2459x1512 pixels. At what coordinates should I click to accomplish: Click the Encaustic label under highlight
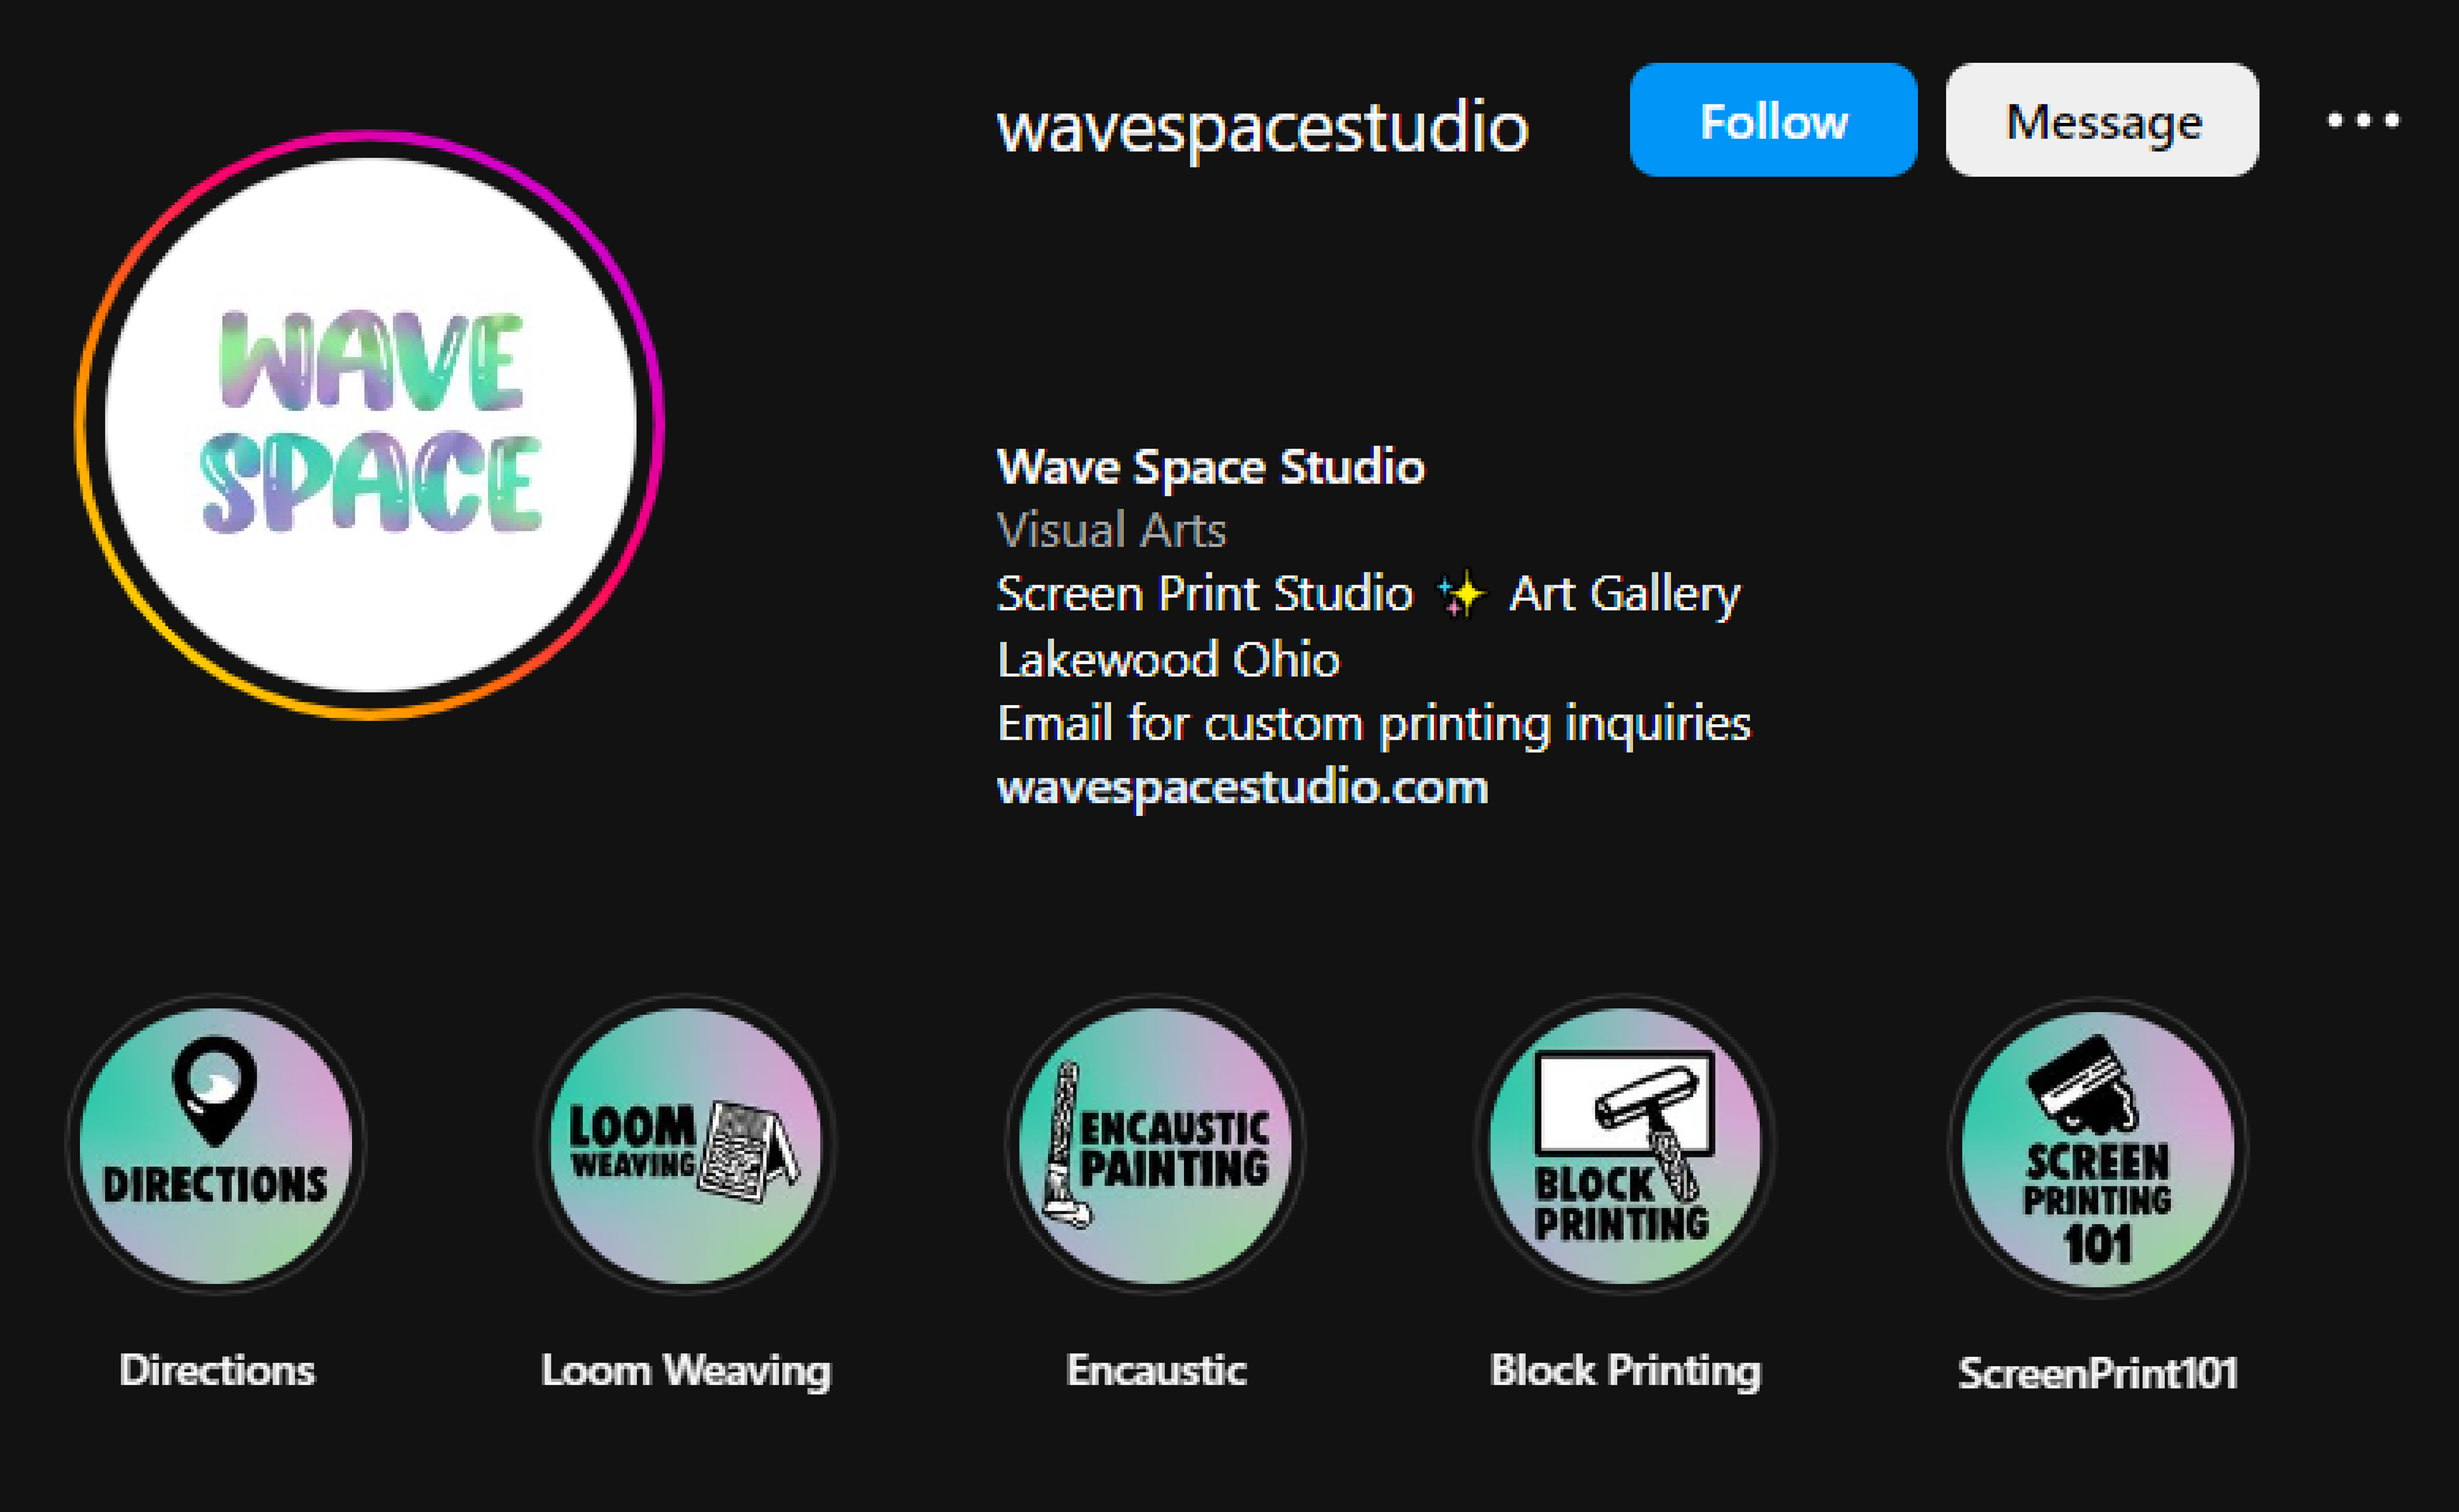coord(1156,1370)
